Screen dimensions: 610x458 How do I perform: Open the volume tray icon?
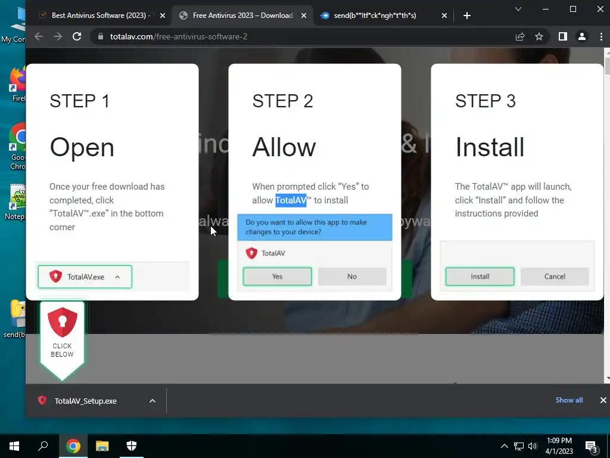pos(533,446)
